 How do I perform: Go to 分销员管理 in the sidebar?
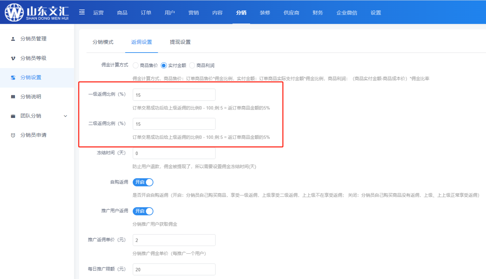tap(37, 39)
